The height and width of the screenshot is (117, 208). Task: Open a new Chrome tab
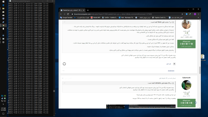tap(88, 10)
